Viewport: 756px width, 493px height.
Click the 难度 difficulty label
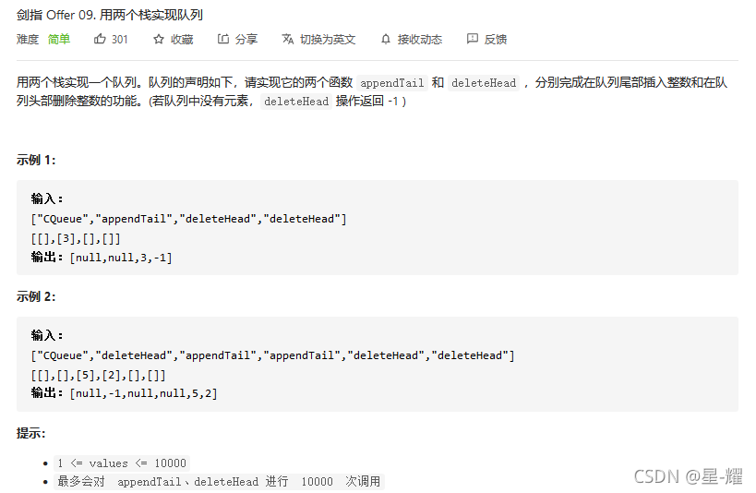28,40
